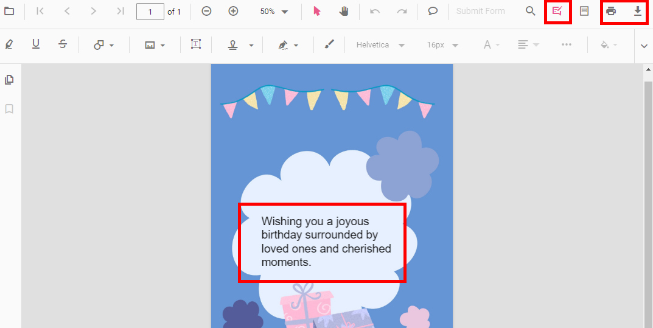Open the text search magnifier
Viewport: 653px width, 328px height.
(x=531, y=12)
